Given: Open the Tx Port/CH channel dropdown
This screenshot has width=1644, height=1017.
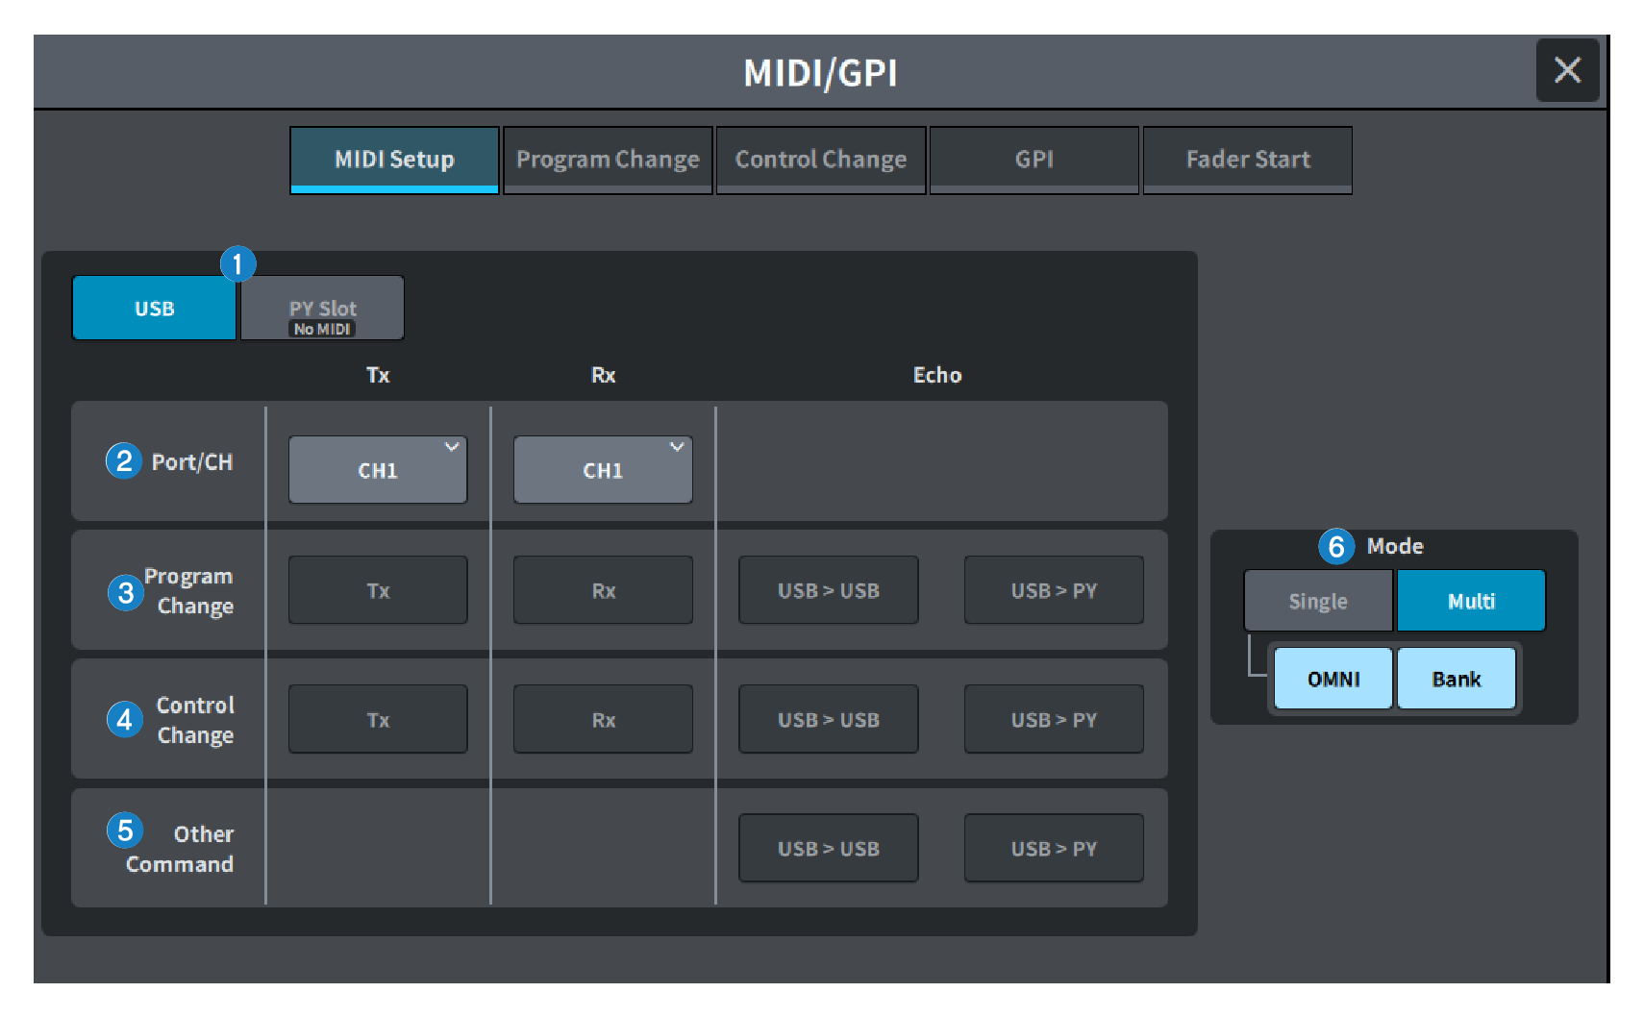Looking at the screenshot, I should click(377, 469).
